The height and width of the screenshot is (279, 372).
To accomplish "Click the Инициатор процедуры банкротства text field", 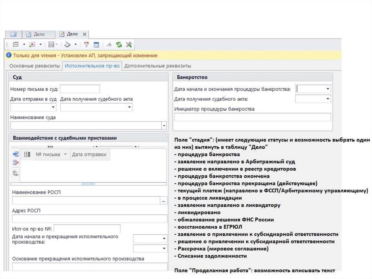I will (252, 117).
